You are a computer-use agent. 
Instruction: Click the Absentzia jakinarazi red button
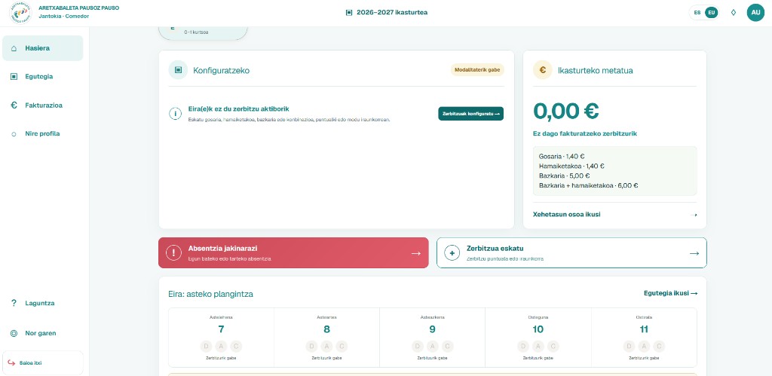(x=293, y=253)
